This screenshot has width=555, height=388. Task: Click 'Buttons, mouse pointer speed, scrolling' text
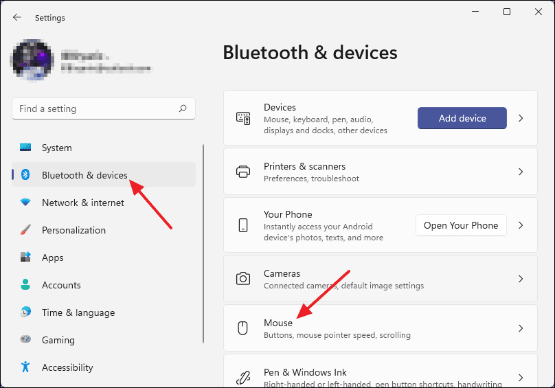coord(337,335)
